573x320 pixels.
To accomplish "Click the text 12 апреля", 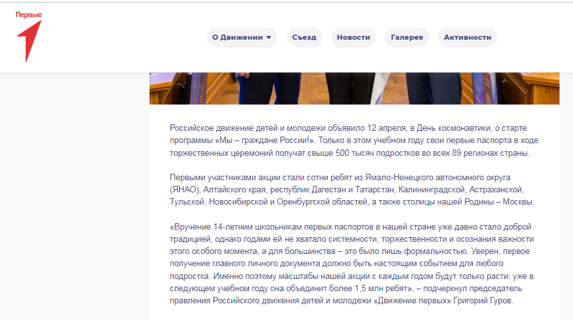I will point(386,128).
